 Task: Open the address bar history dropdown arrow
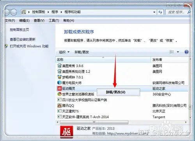point(154,12)
